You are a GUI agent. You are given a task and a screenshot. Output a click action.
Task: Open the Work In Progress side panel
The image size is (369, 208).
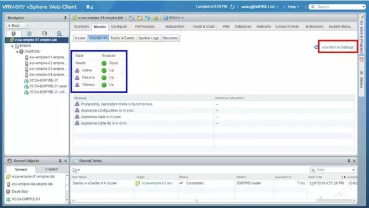(362, 35)
